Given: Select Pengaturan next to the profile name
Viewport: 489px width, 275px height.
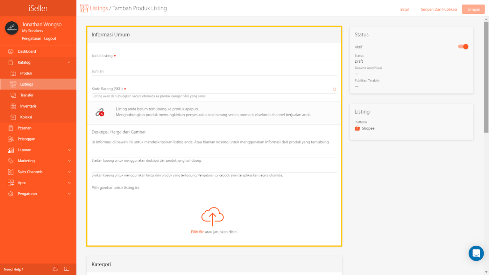Looking at the screenshot, I should (x=32, y=38).
